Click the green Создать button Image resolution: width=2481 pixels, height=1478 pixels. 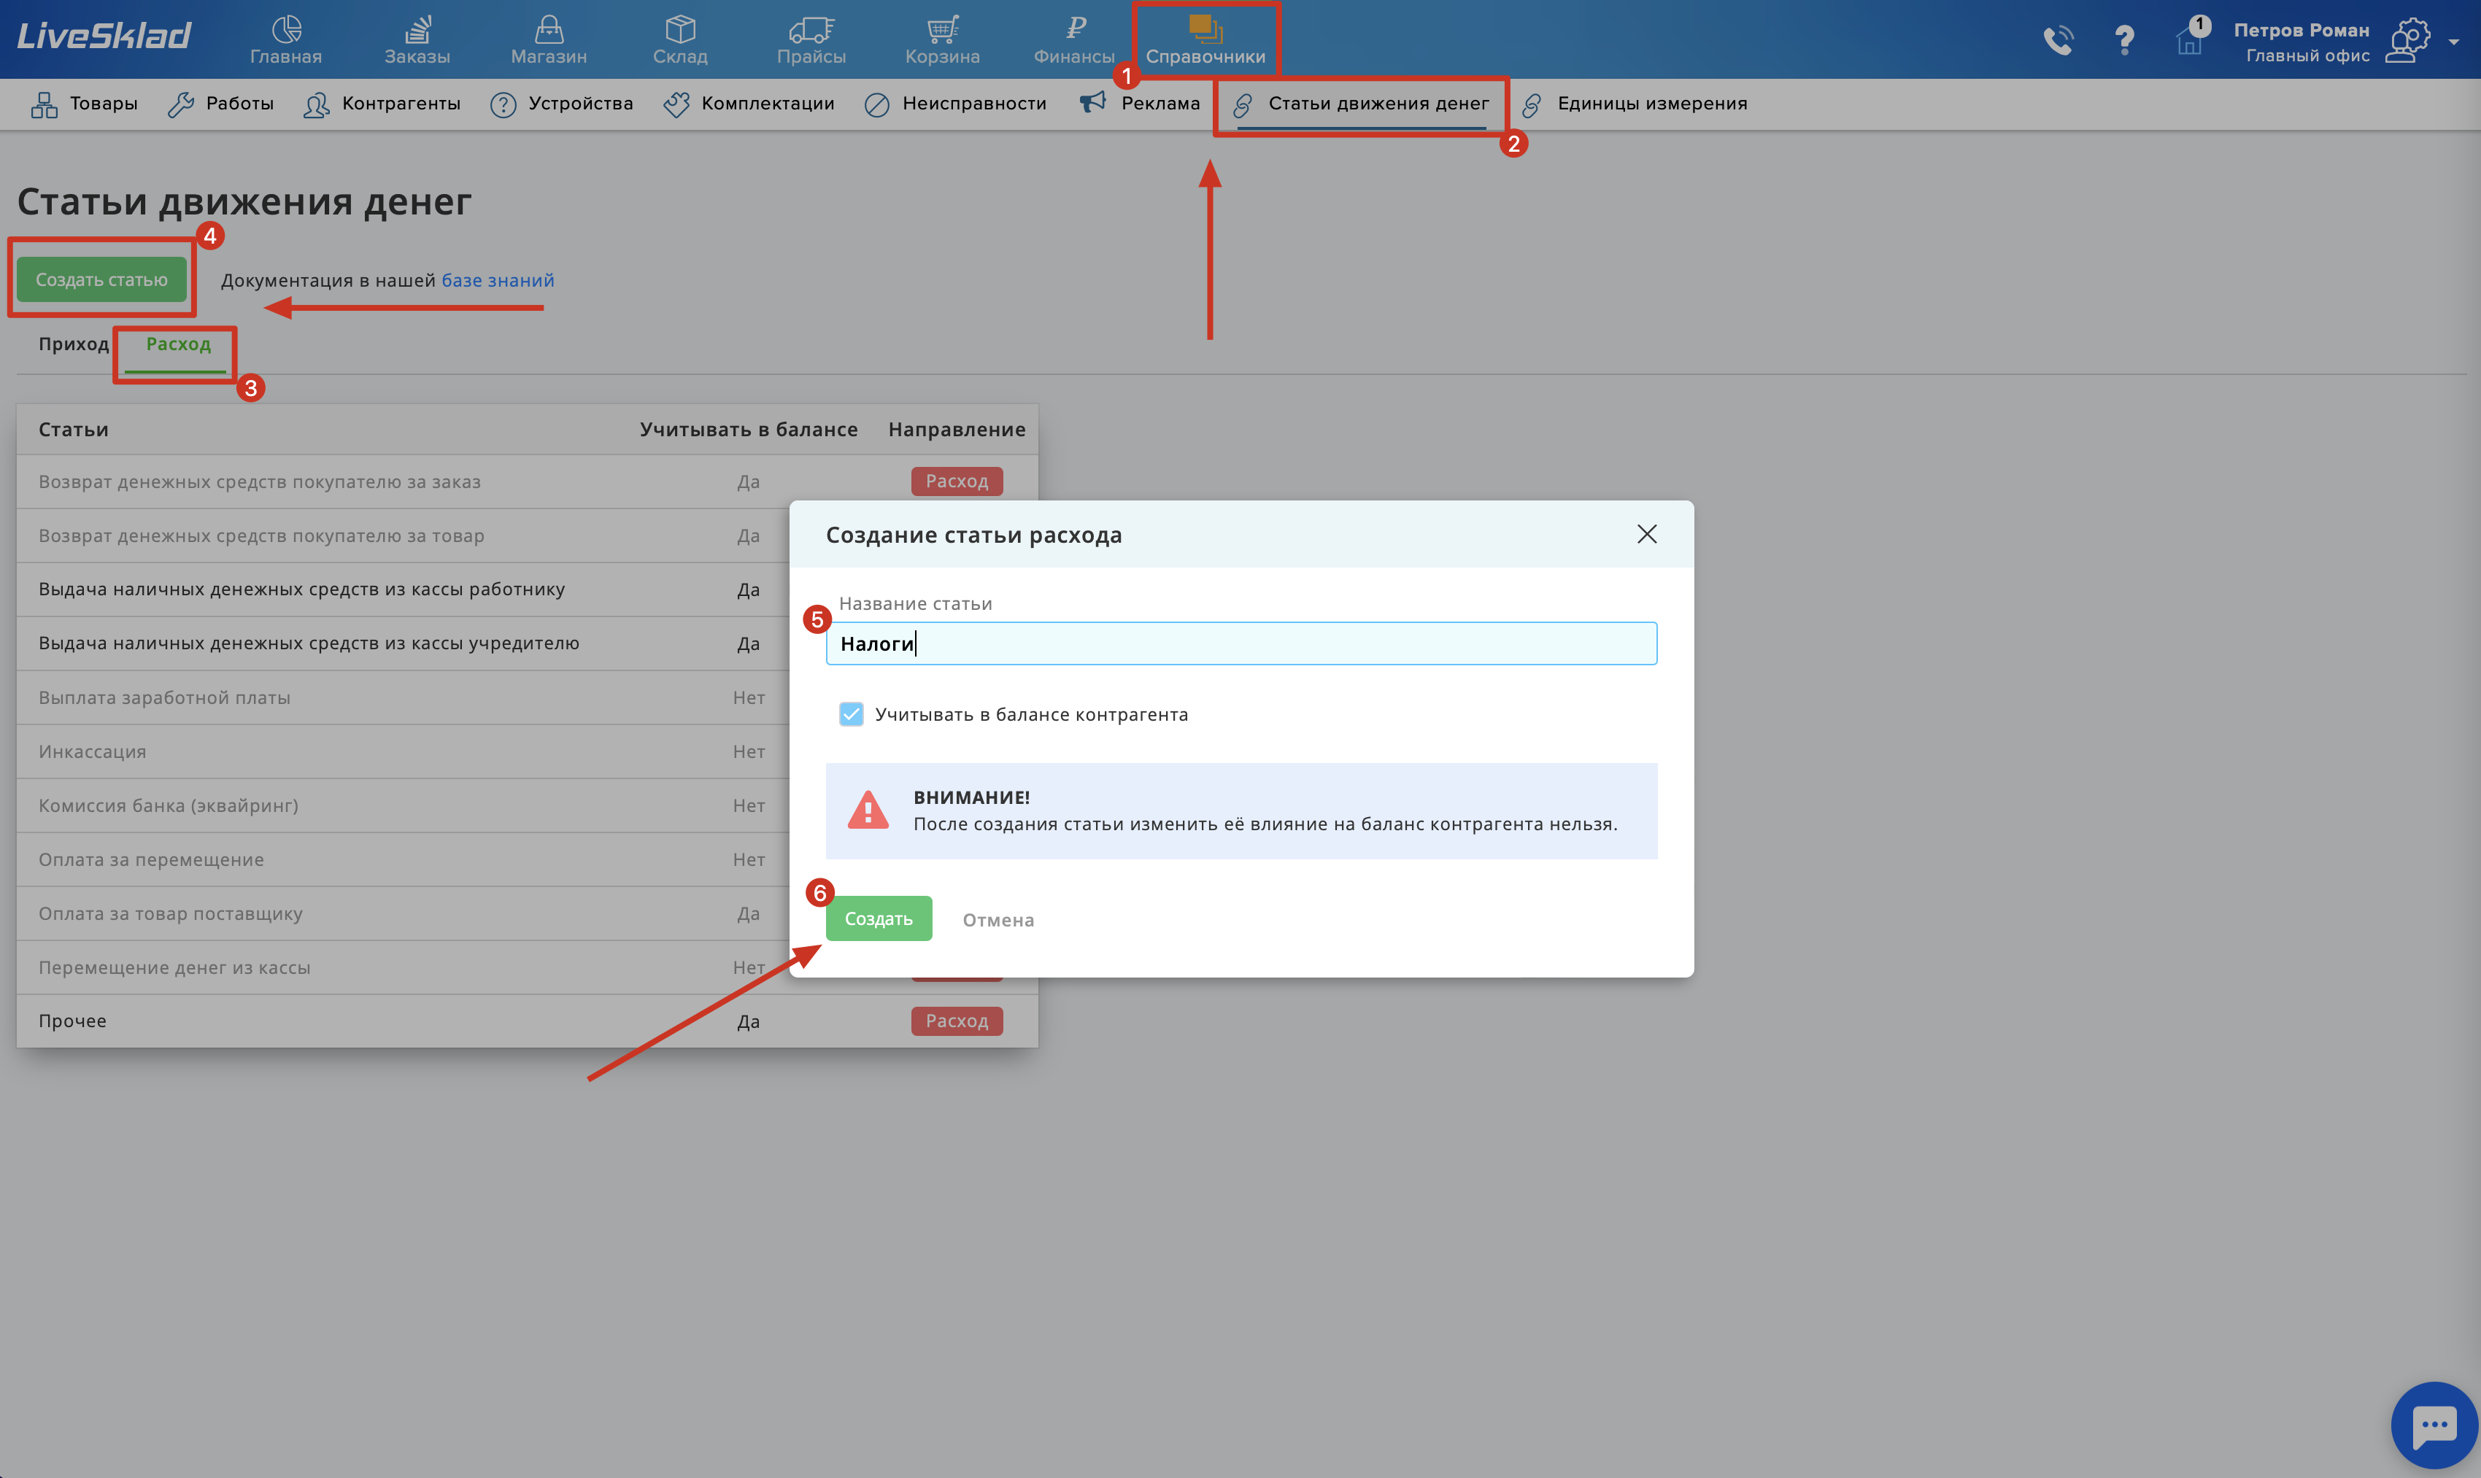pos(879,918)
